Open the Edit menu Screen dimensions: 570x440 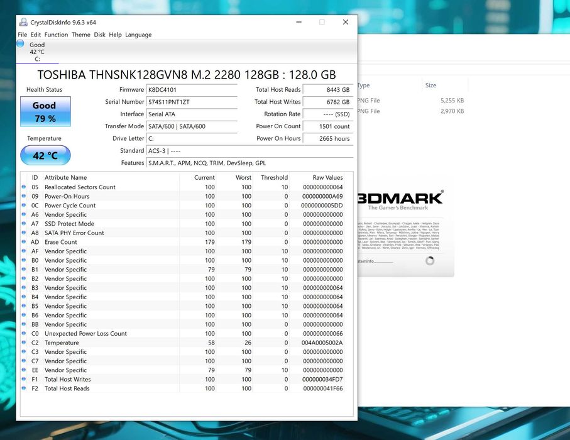(36, 35)
